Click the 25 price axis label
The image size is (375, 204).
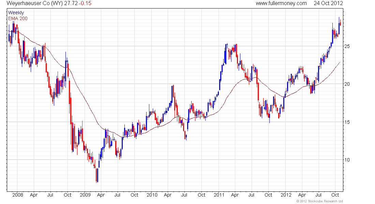click(347, 46)
